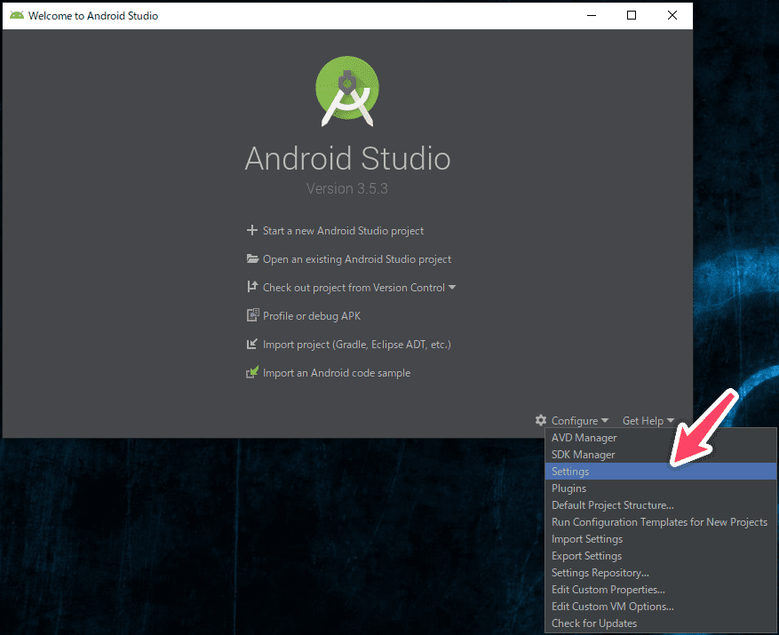Select Edit Custom Properties...
Viewport: 779px width, 635px height.
[660, 590]
